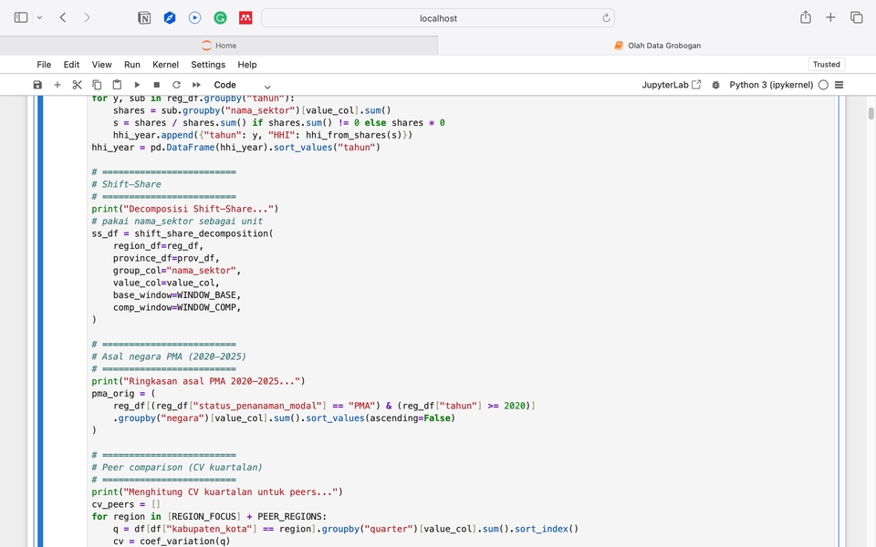
Task: Expand the Safari sidebar dropdown chevron
Action: pos(39,17)
